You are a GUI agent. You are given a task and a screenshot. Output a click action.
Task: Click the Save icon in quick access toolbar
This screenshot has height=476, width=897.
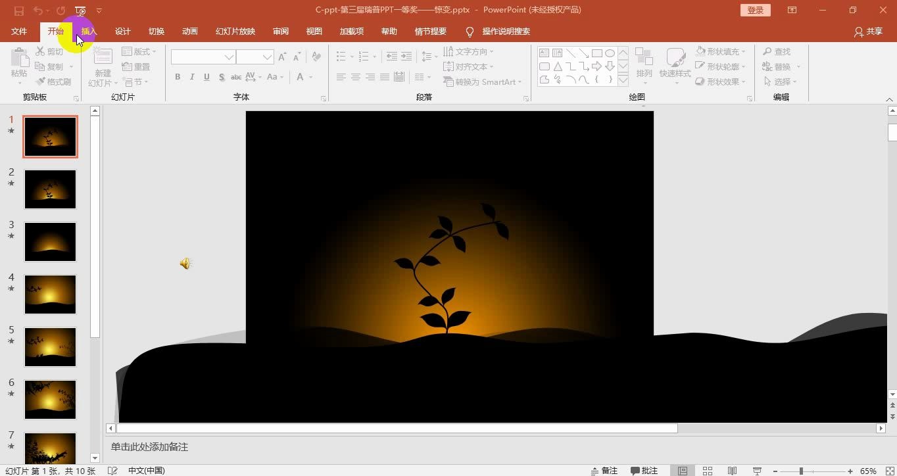pos(18,11)
